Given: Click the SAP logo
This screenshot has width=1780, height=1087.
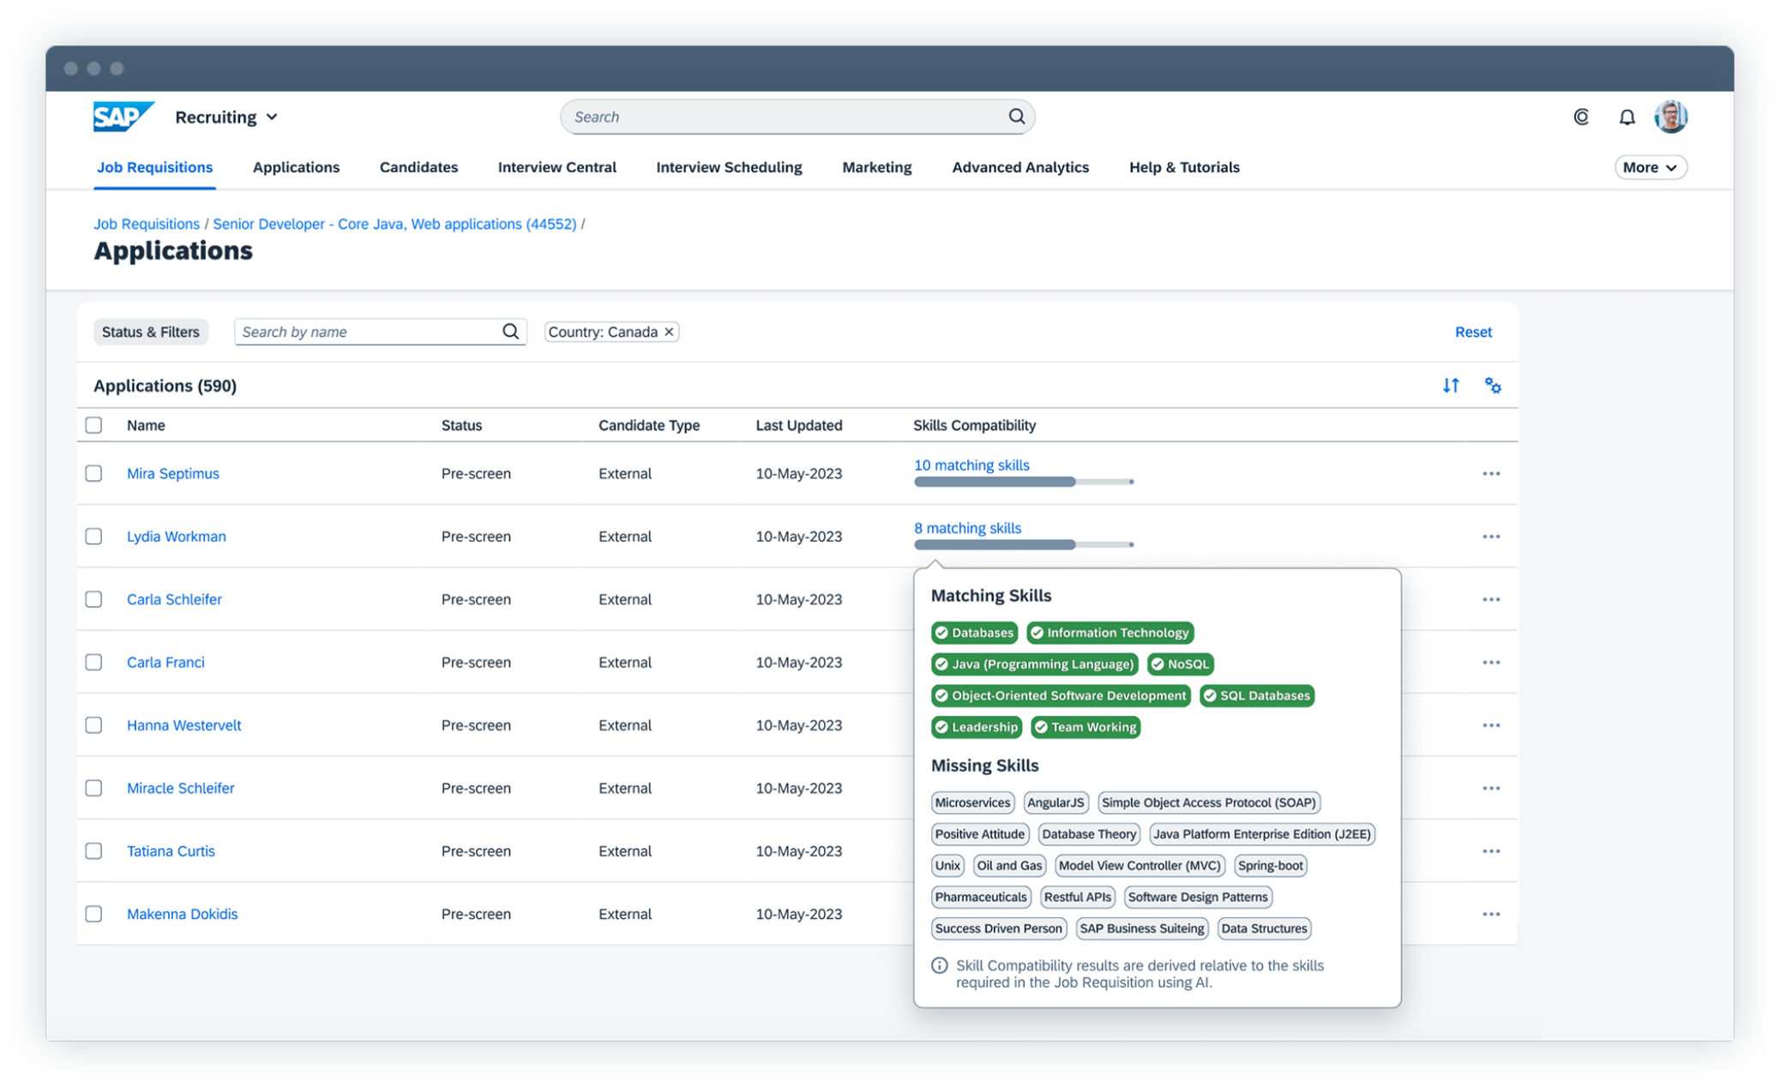Looking at the screenshot, I should pos(123,117).
